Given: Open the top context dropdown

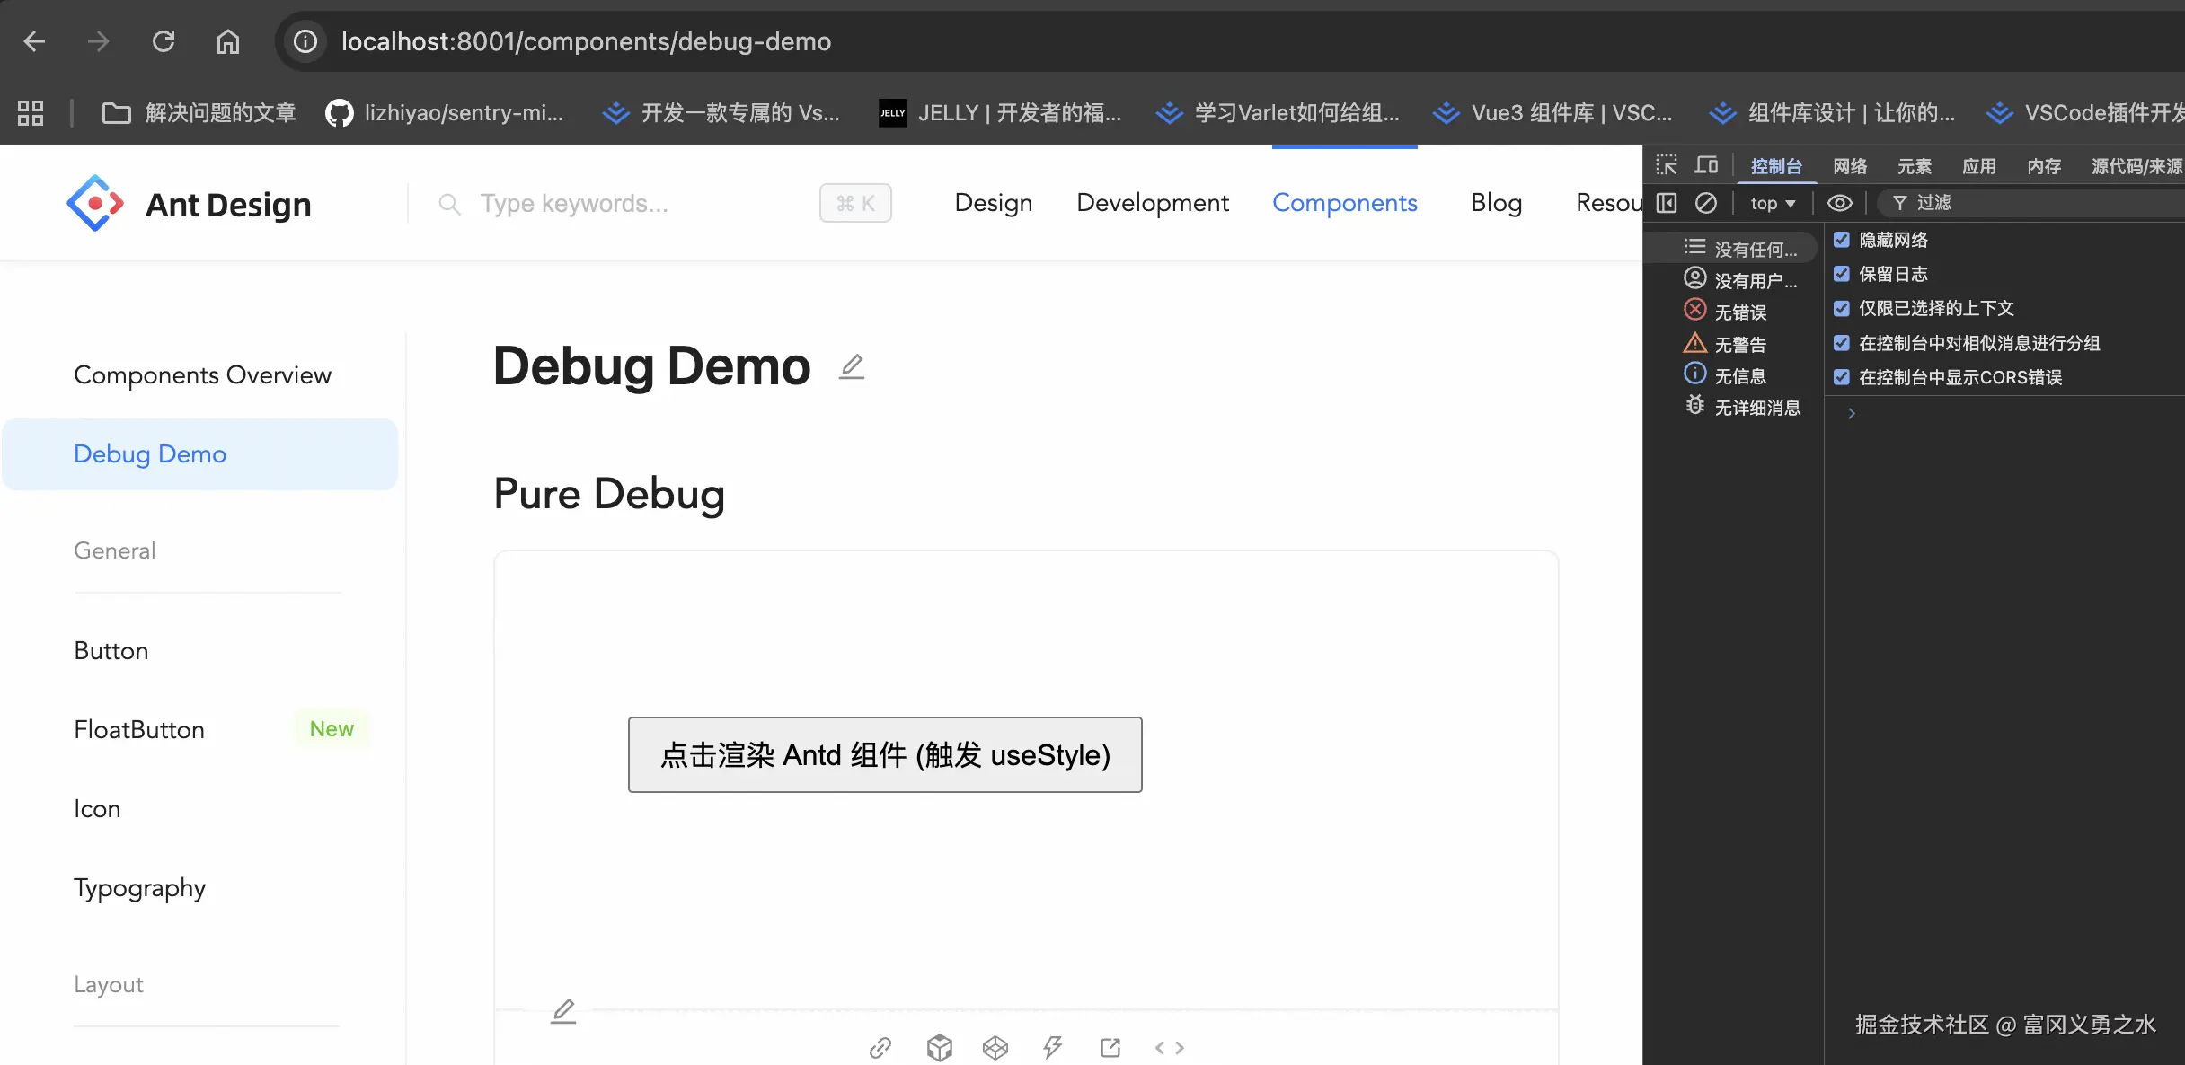Looking at the screenshot, I should [x=1773, y=203].
